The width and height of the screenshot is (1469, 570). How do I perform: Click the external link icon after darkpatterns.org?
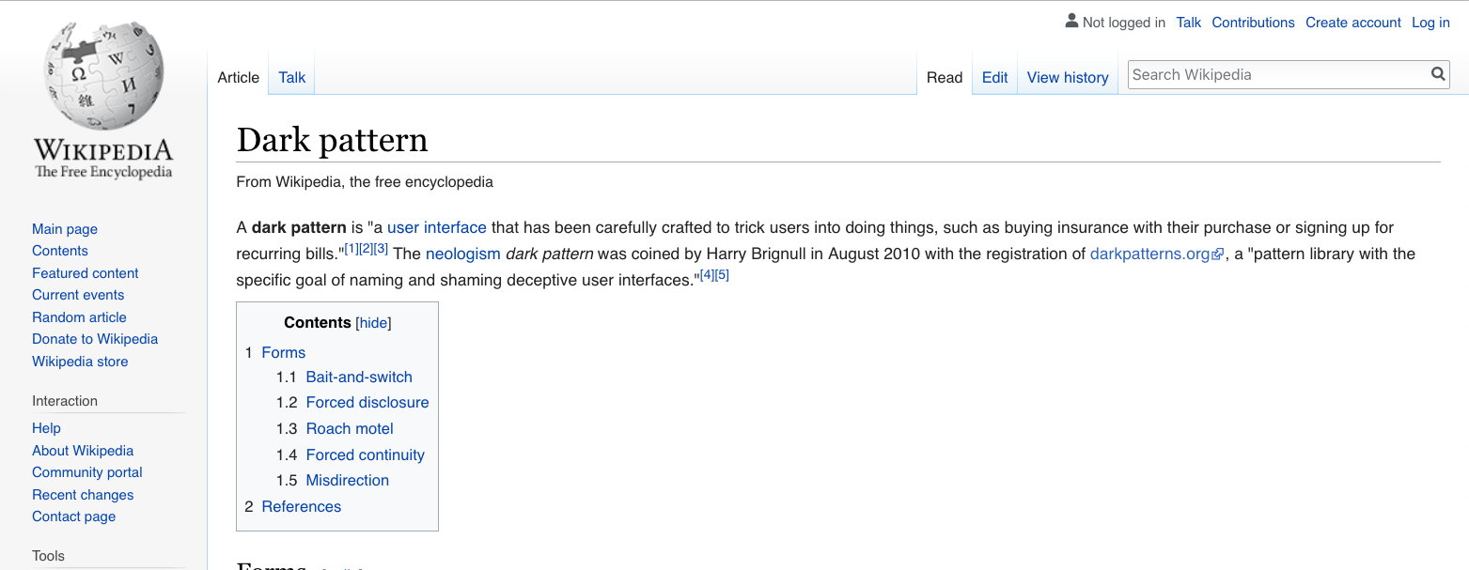coord(1218,253)
